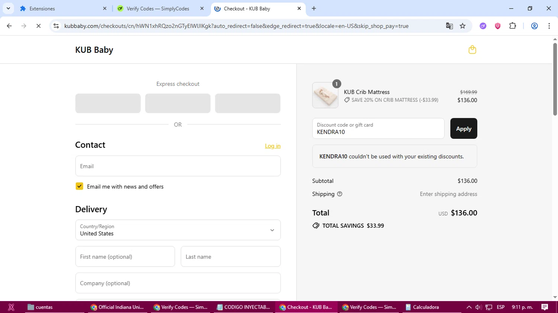Click the ESP language indicator
The image size is (558, 313).
pyautogui.click(x=501, y=307)
